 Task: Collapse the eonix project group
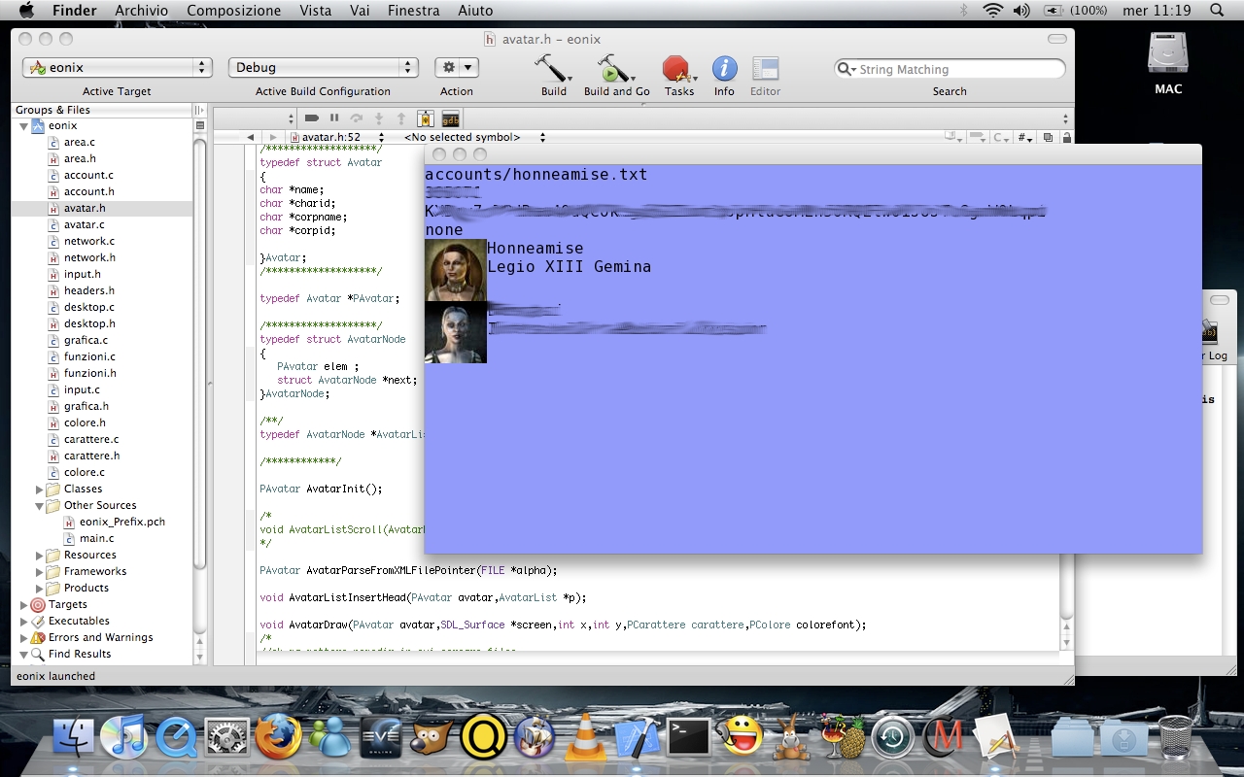tap(23, 126)
